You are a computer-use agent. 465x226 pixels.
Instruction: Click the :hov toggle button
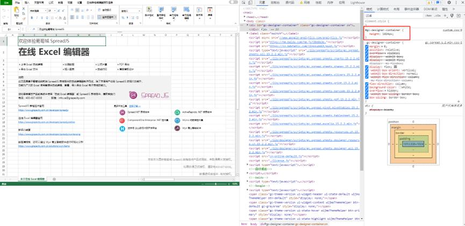pyautogui.click(x=428, y=16)
